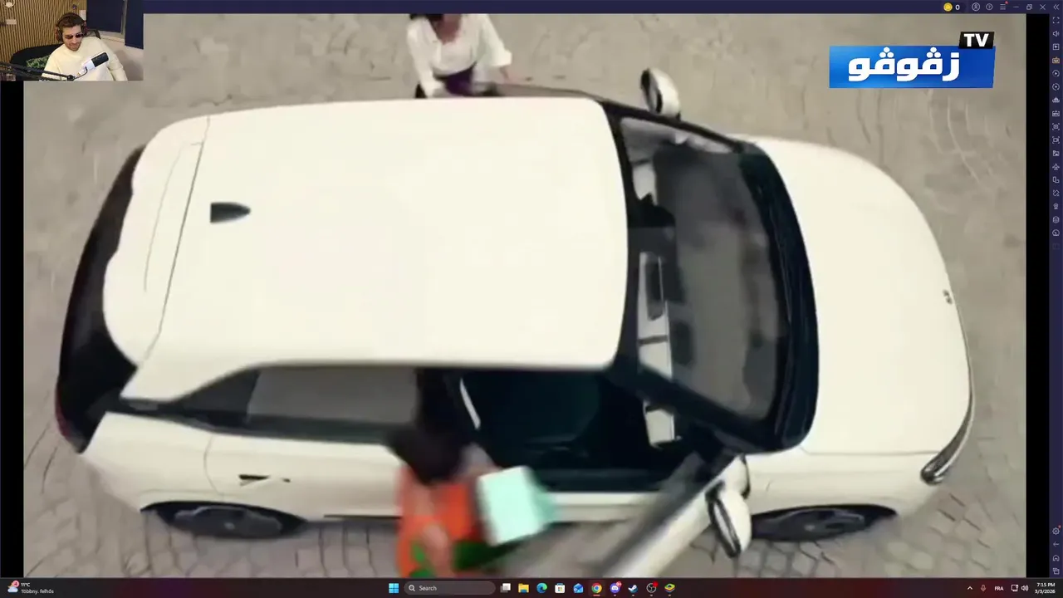Click the play-box icon below the volume icon

click(x=1056, y=47)
